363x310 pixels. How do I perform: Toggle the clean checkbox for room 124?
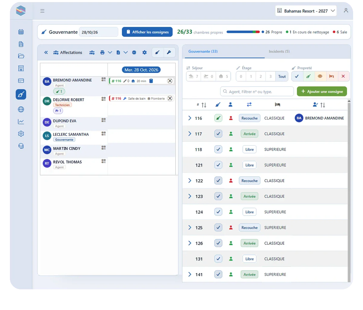click(x=218, y=212)
